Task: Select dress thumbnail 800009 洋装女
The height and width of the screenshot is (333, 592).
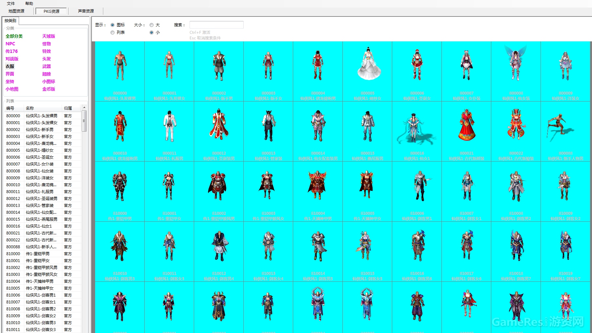Action: pyautogui.click(x=565, y=71)
